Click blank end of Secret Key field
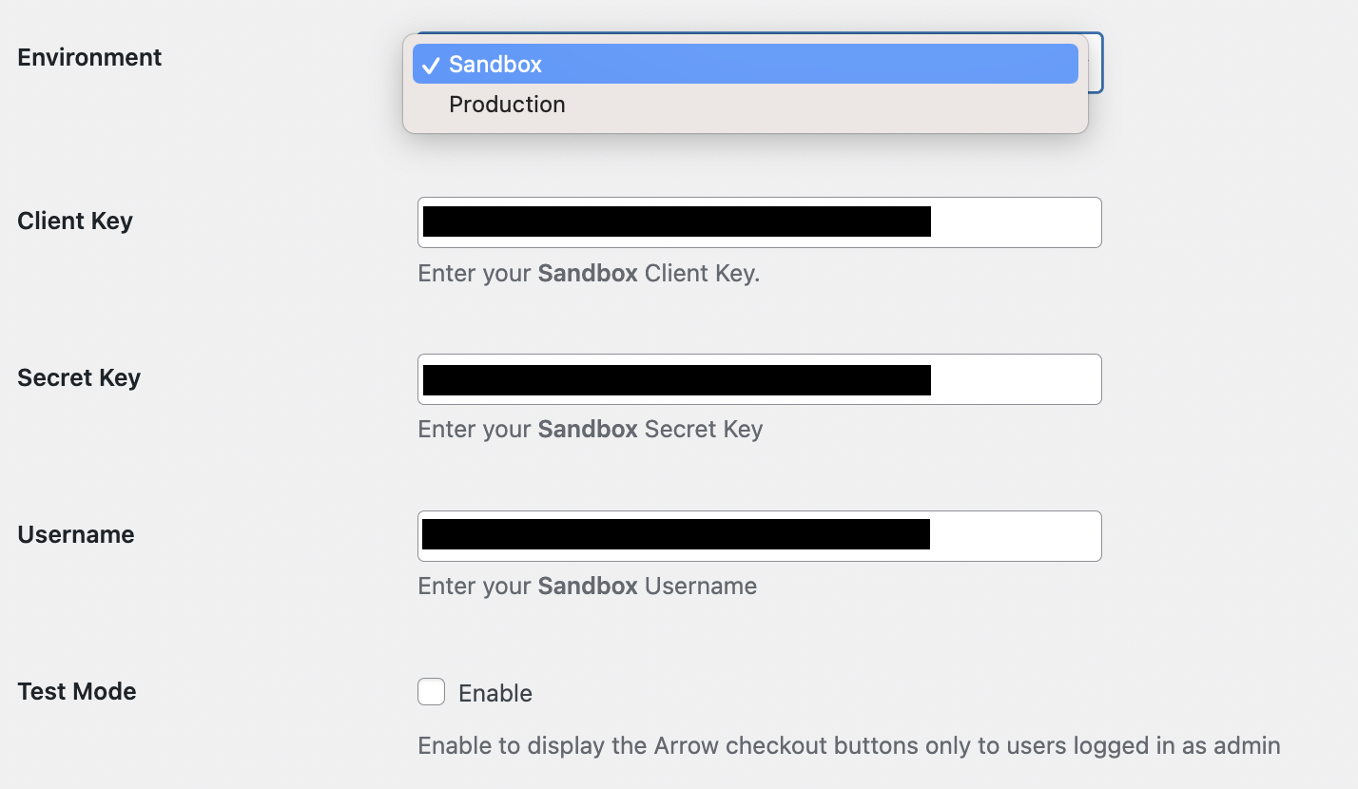 point(1014,379)
